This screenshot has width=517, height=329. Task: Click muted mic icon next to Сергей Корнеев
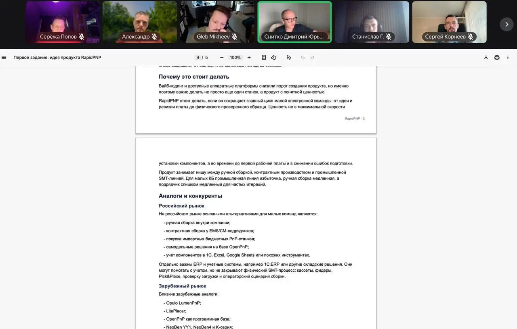click(471, 37)
